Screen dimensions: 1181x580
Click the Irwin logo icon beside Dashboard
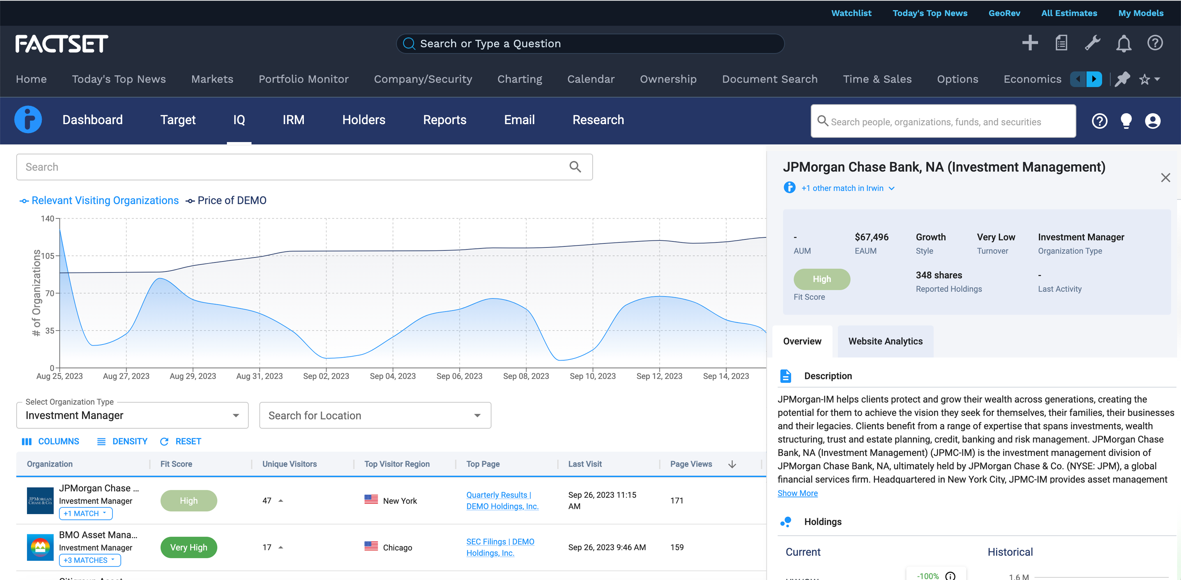click(x=28, y=119)
